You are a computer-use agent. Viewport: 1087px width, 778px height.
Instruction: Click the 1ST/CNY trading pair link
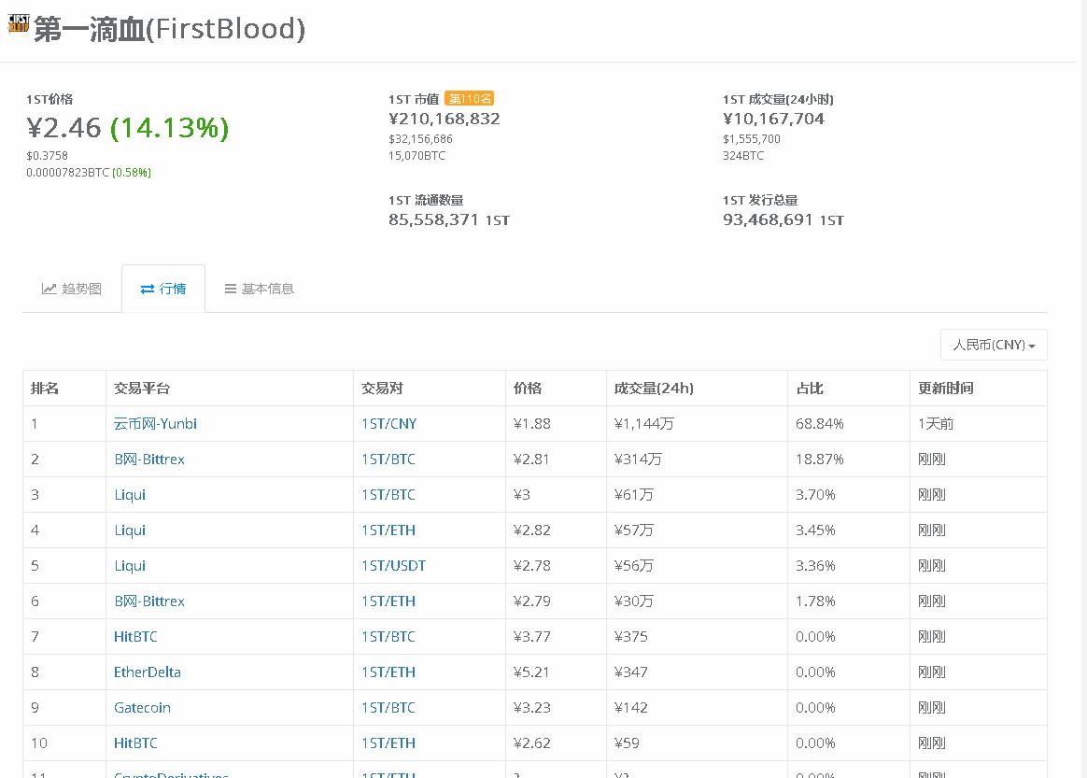tap(388, 423)
